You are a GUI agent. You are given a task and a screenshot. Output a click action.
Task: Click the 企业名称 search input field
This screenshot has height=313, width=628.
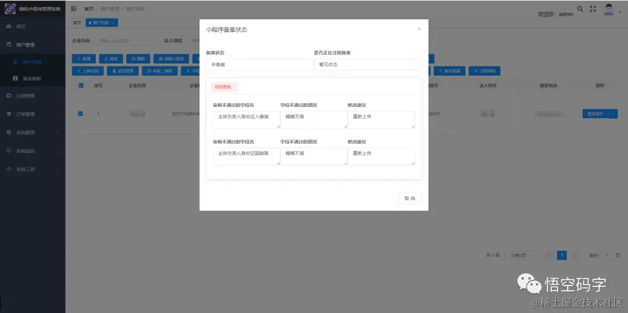click(127, 41)
